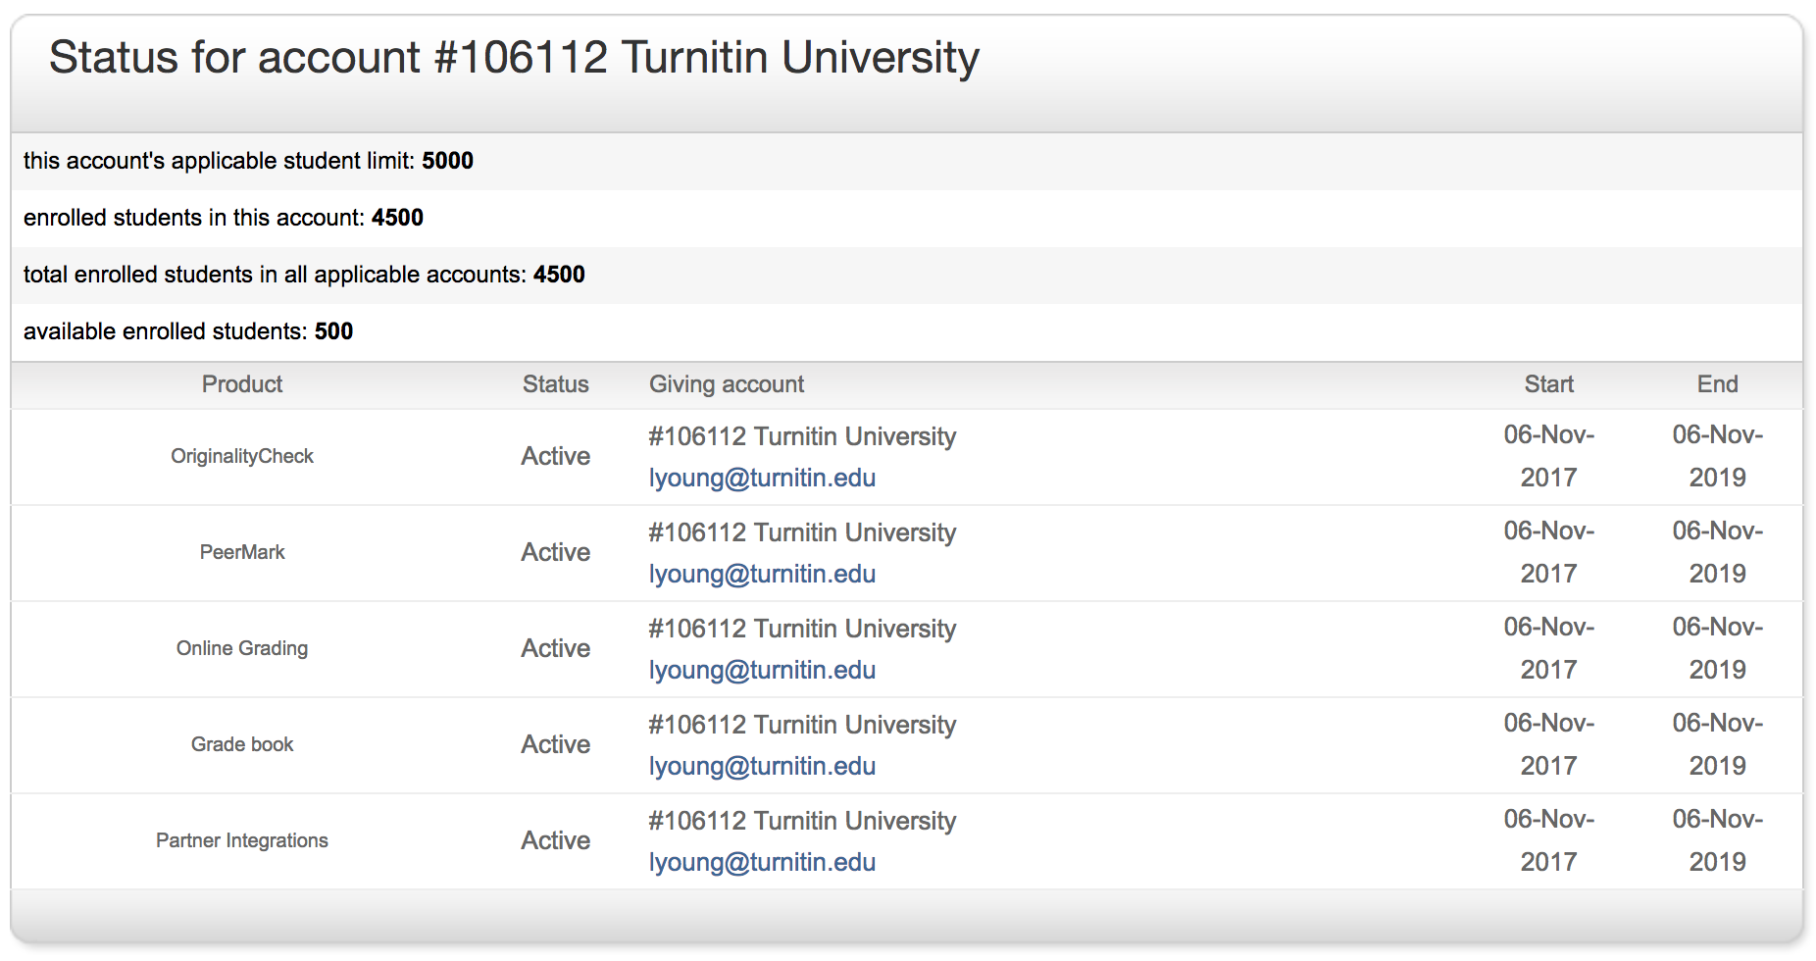Click the lyoung@turnitin.edu link in OriginalityCheck row
The width and height of the screenshot is (1816, 961).
click(x=762, y=478)
